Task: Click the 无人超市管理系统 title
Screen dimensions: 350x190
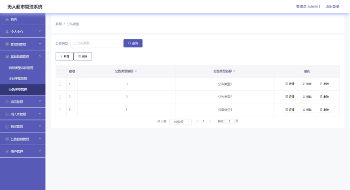Action: click(25, 7)
